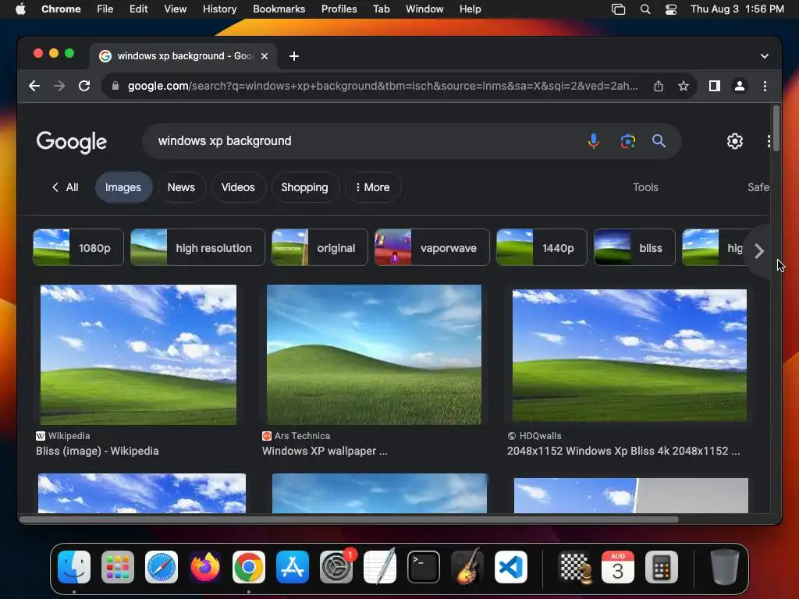Apply the vaporwave filter chip

coord(432,247)
